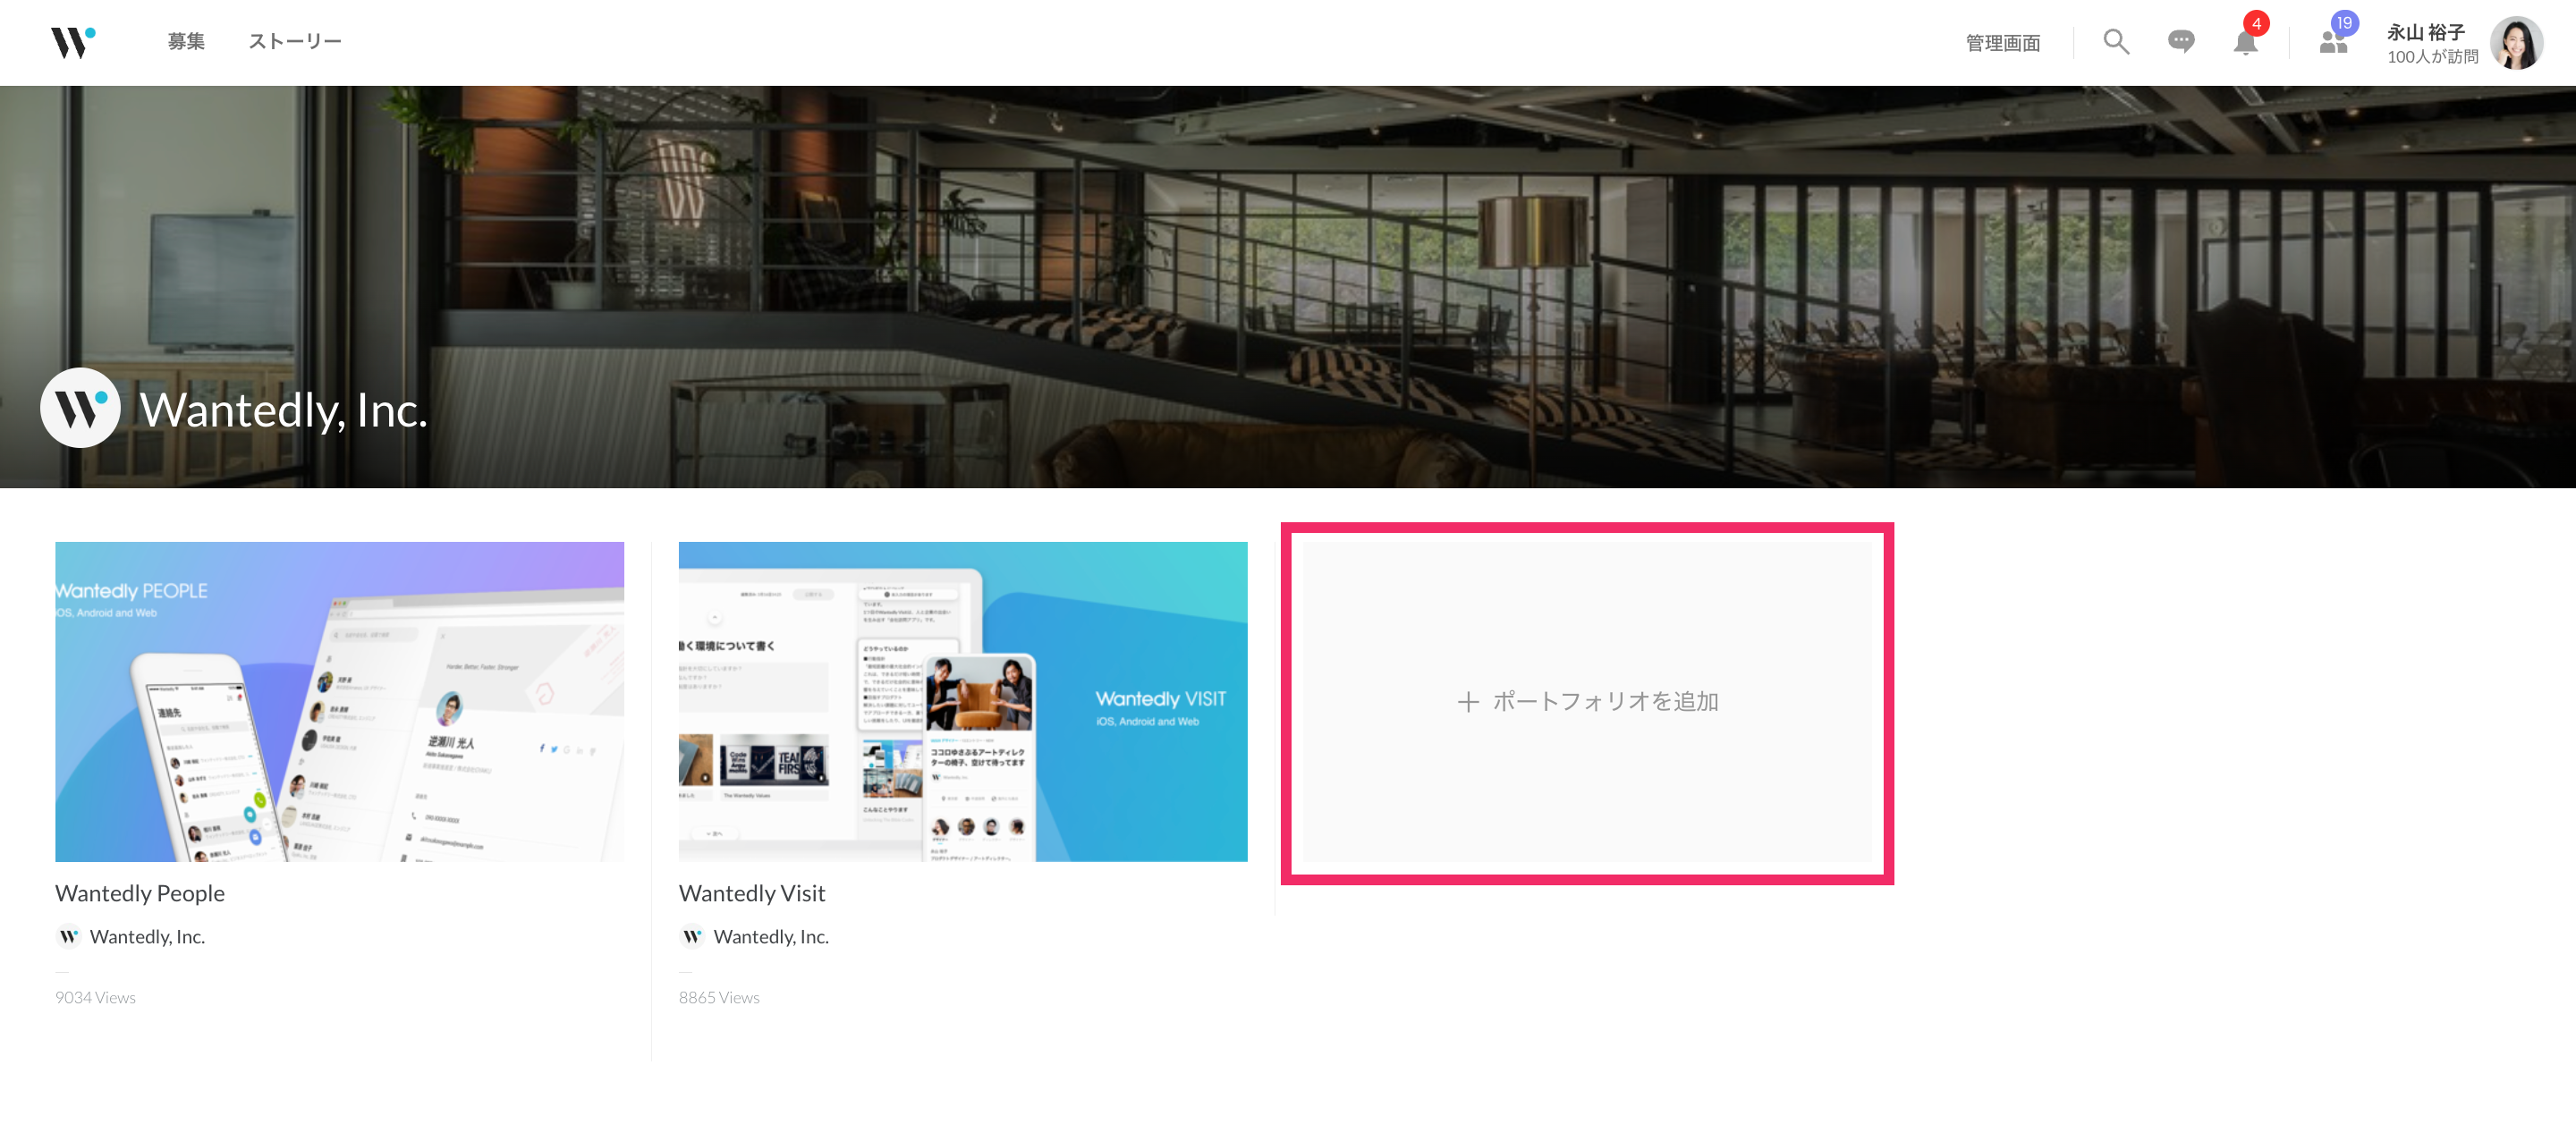Image resolution: width=2576 pixels, height=1141 pixels.
Task: Go to 管理画面 link
Action: tap(2002, 43)
